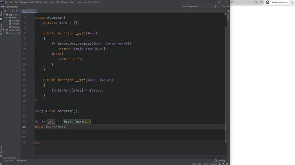Click the project view selector icon

click(x=5, y=11)
